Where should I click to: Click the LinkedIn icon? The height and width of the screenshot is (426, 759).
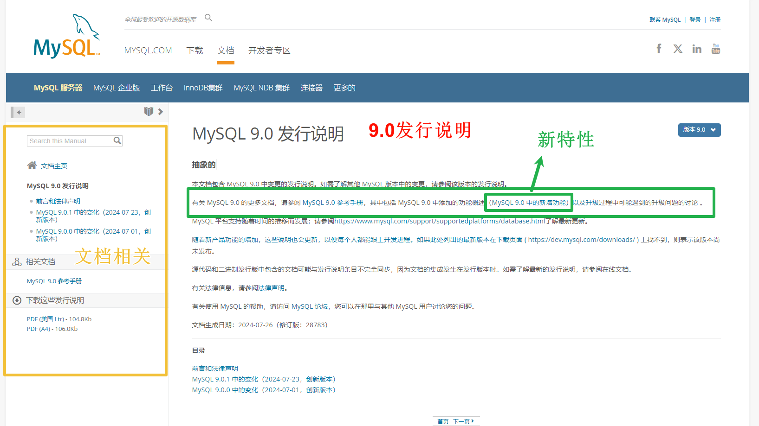point(696,48)
